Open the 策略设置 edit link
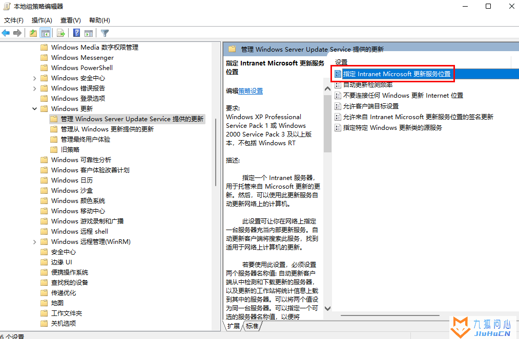This screenshot has height=339, width=519. pos(251,91)
